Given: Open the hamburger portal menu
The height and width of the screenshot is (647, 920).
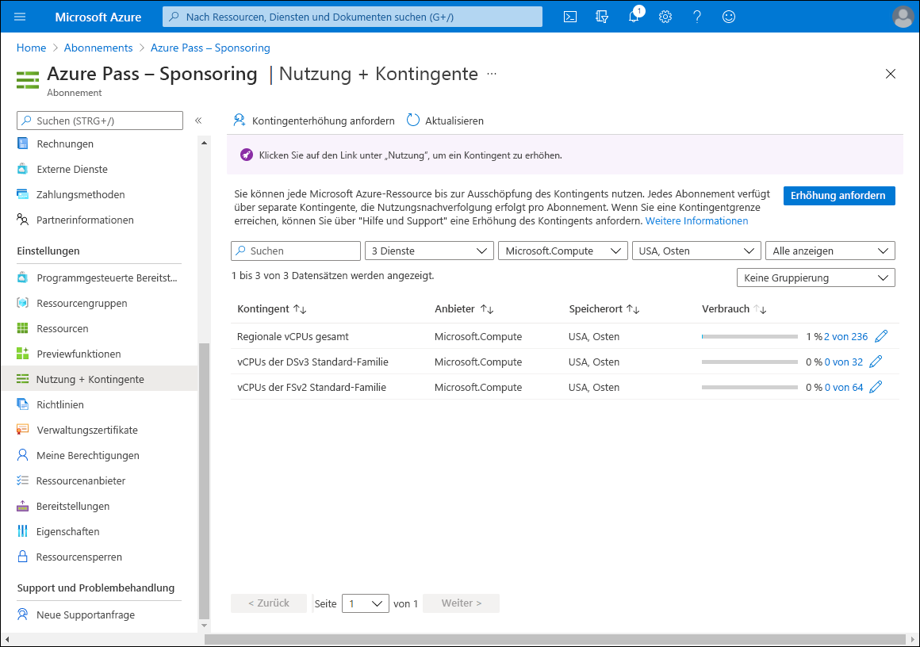Looking at the screenshot, I should click(21, 17).
